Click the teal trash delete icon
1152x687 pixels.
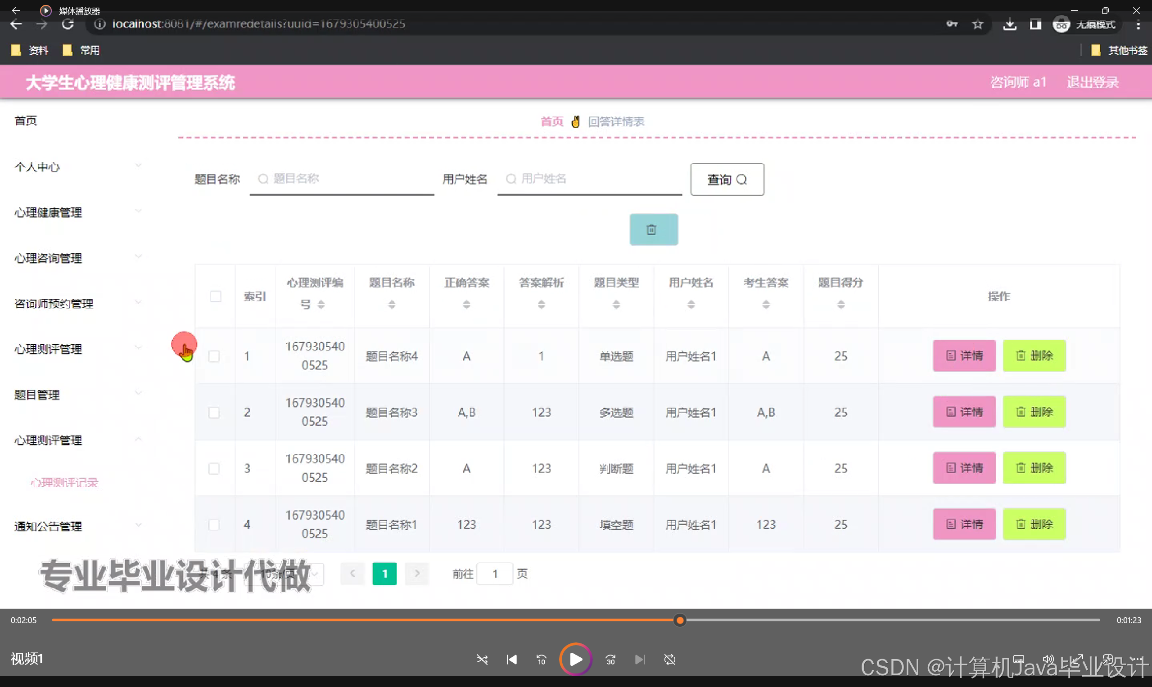tap(653, 229)
